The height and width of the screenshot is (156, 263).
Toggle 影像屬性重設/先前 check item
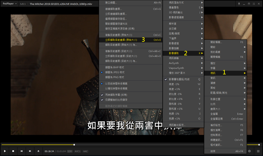click(x=183, y=79)
